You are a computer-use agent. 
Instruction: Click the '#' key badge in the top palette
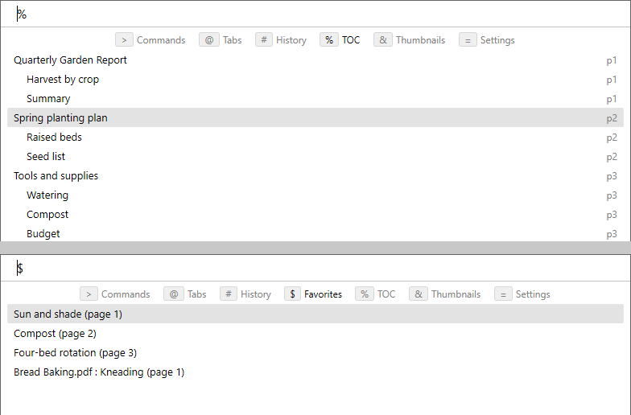click(264, 40)
